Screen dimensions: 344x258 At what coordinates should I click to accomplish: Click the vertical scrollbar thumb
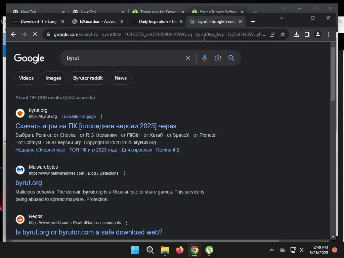333,74
